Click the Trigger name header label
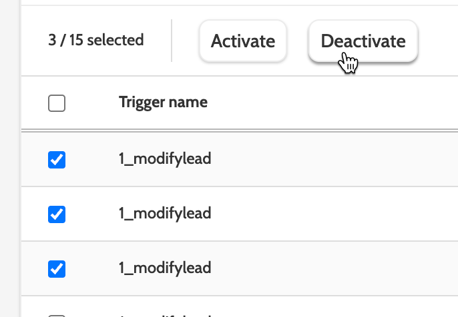The height and width of the screenshot is (317, 458). 163,103
